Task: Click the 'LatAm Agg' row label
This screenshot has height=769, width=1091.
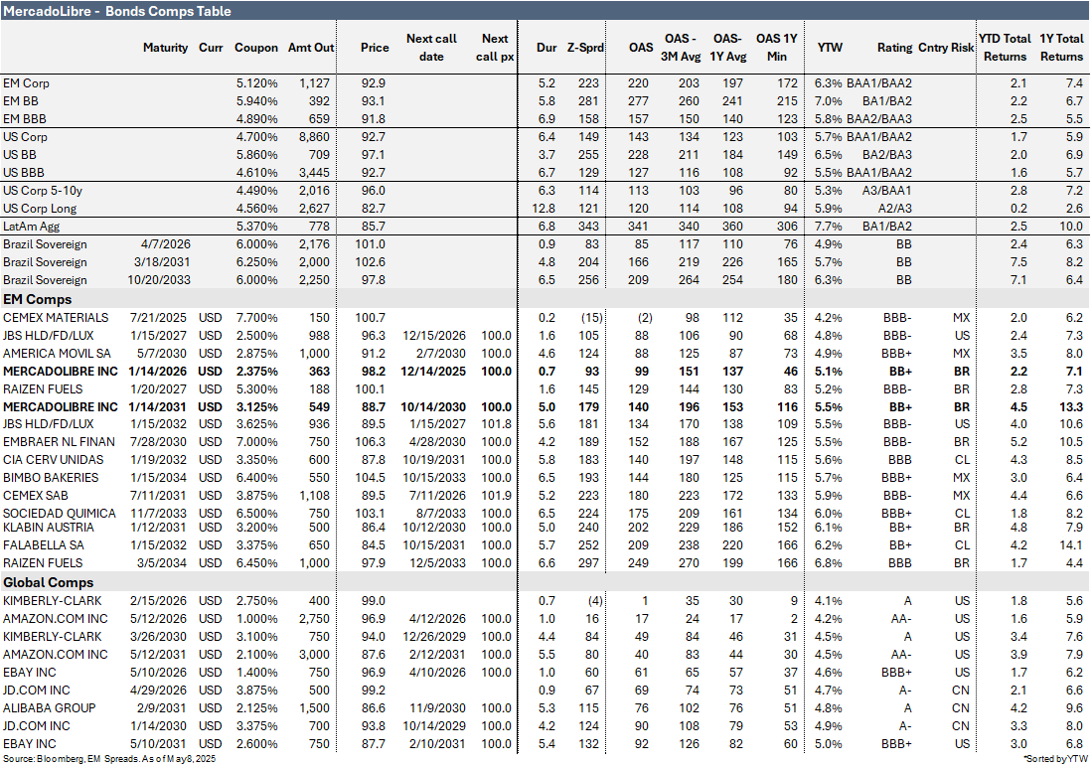Action: (x=32, y=227)
